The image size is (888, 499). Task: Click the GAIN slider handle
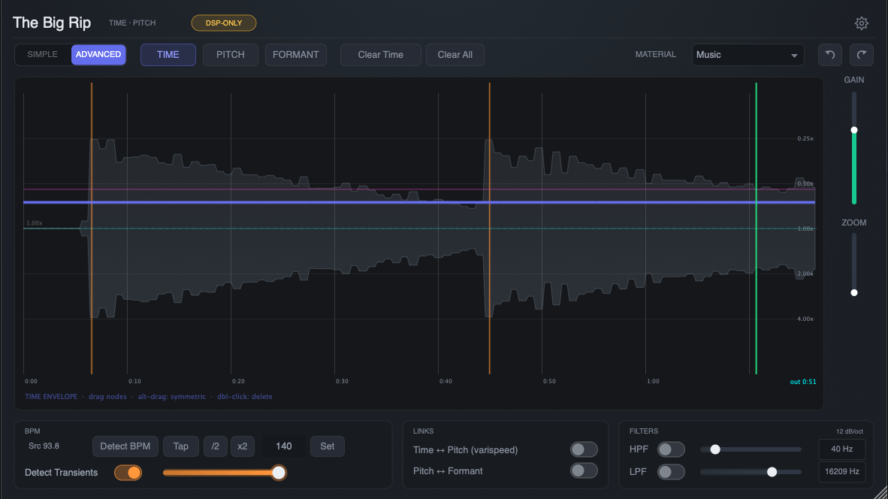(x=854, y=130)
